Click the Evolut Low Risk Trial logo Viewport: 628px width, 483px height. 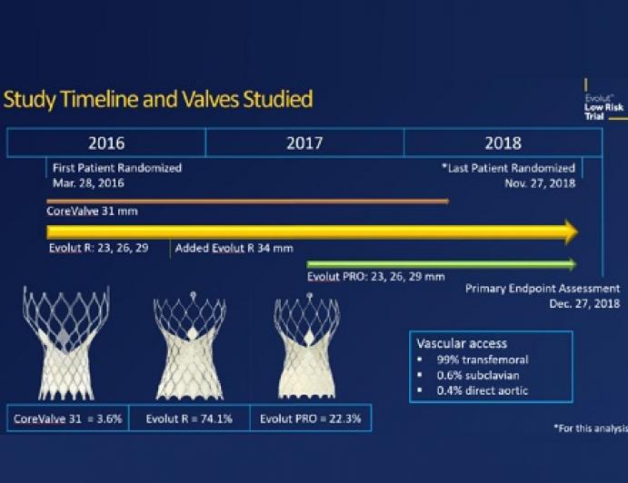pos(604,100)
